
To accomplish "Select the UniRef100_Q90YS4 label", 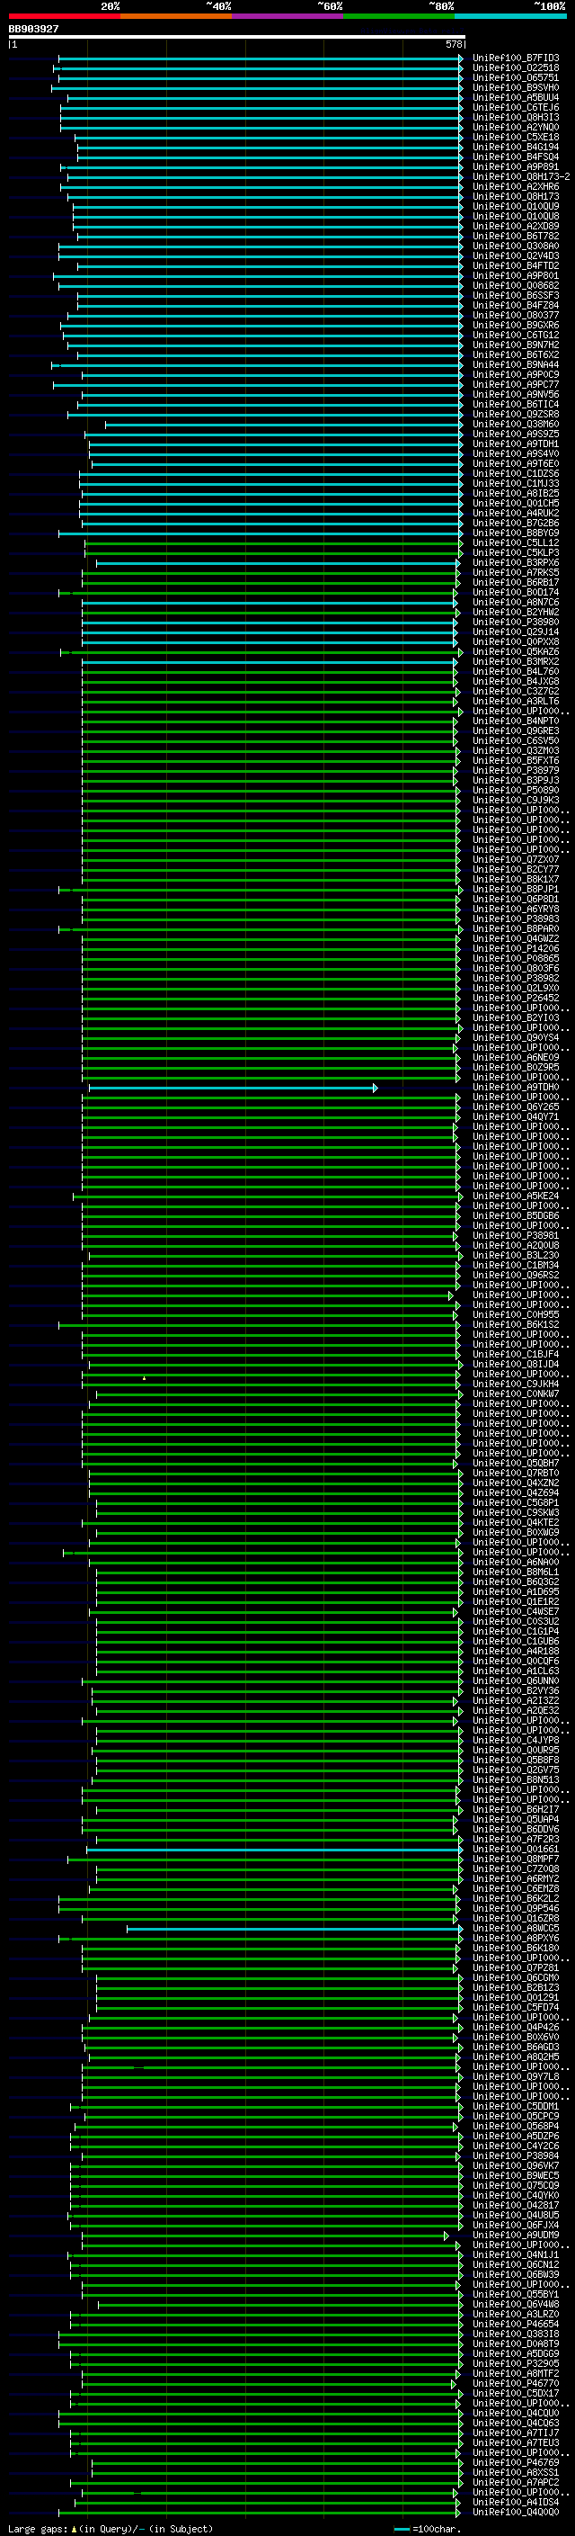I will coord(516,1037).
